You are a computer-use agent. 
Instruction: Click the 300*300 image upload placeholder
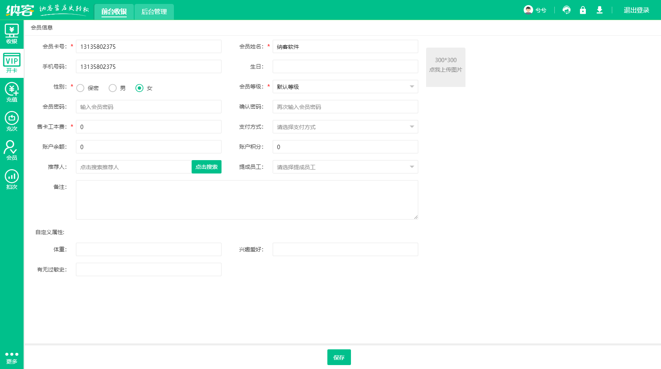445,67
